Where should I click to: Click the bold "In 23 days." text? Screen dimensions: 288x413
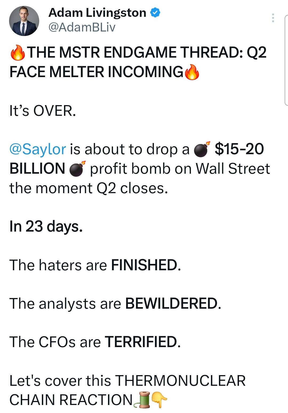click(x=46, y=227)
